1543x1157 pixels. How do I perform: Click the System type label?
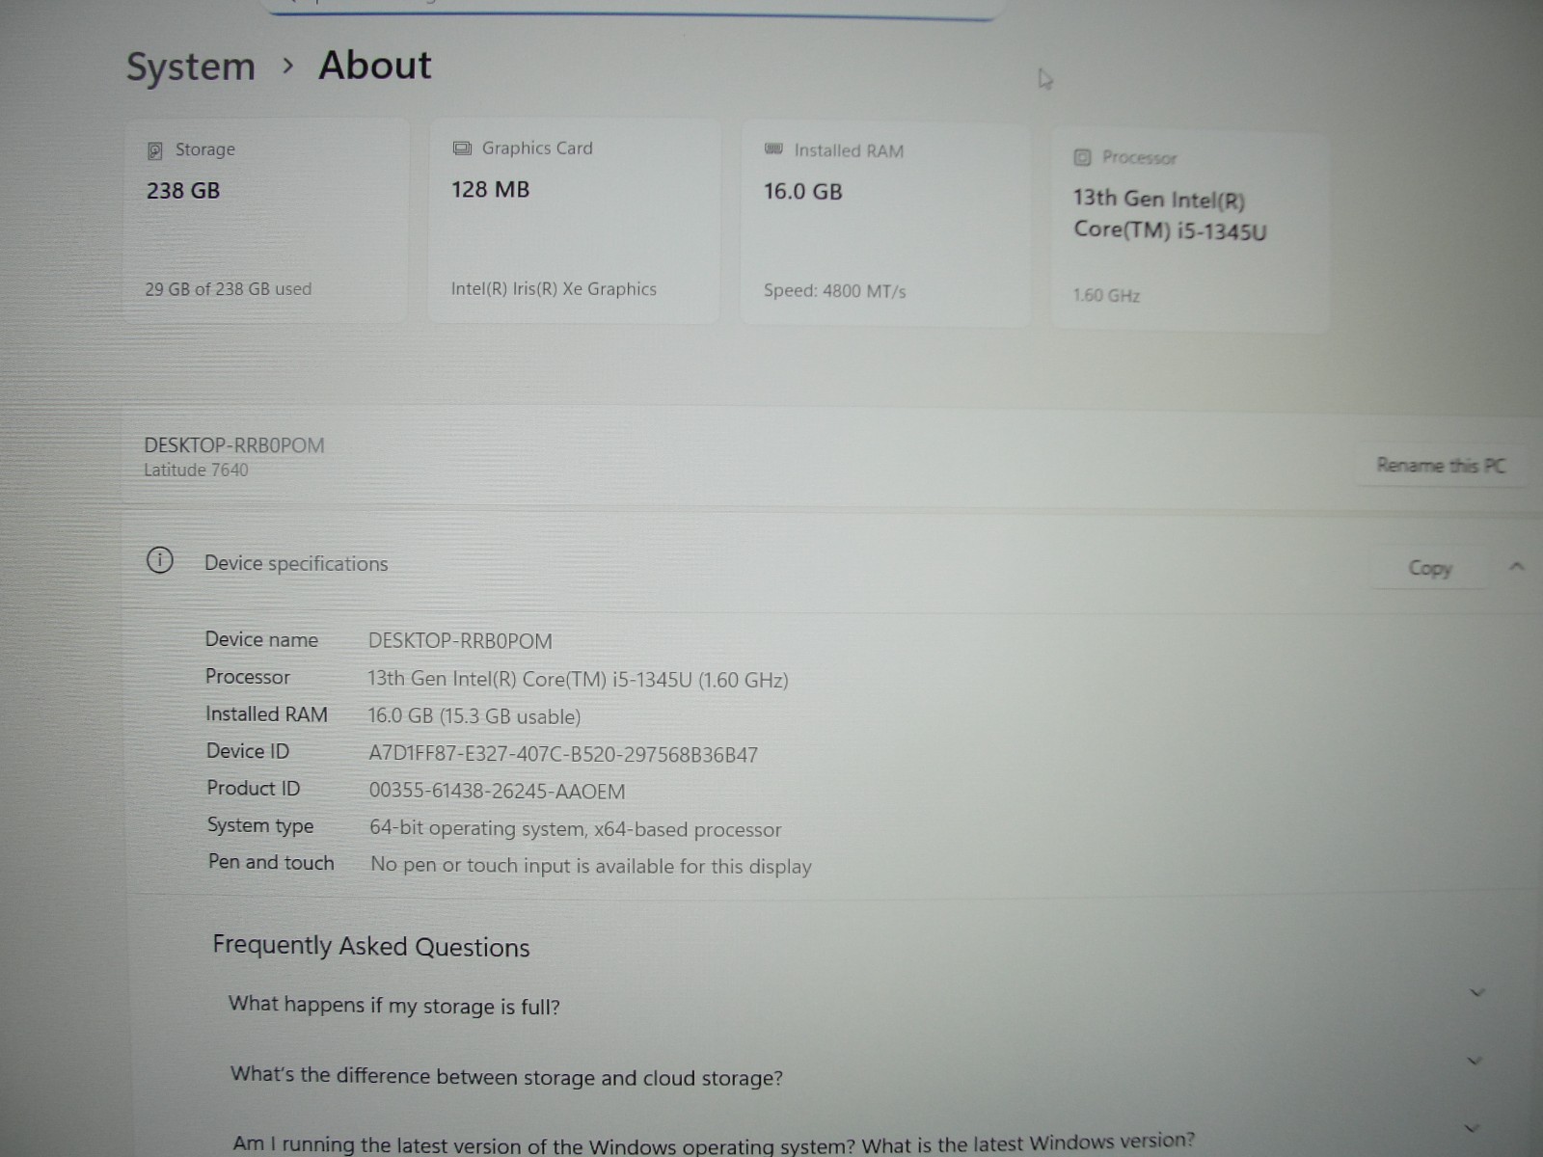pos(260,825)
